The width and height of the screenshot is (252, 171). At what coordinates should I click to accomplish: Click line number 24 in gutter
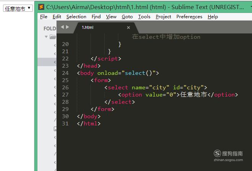(65, 73)
